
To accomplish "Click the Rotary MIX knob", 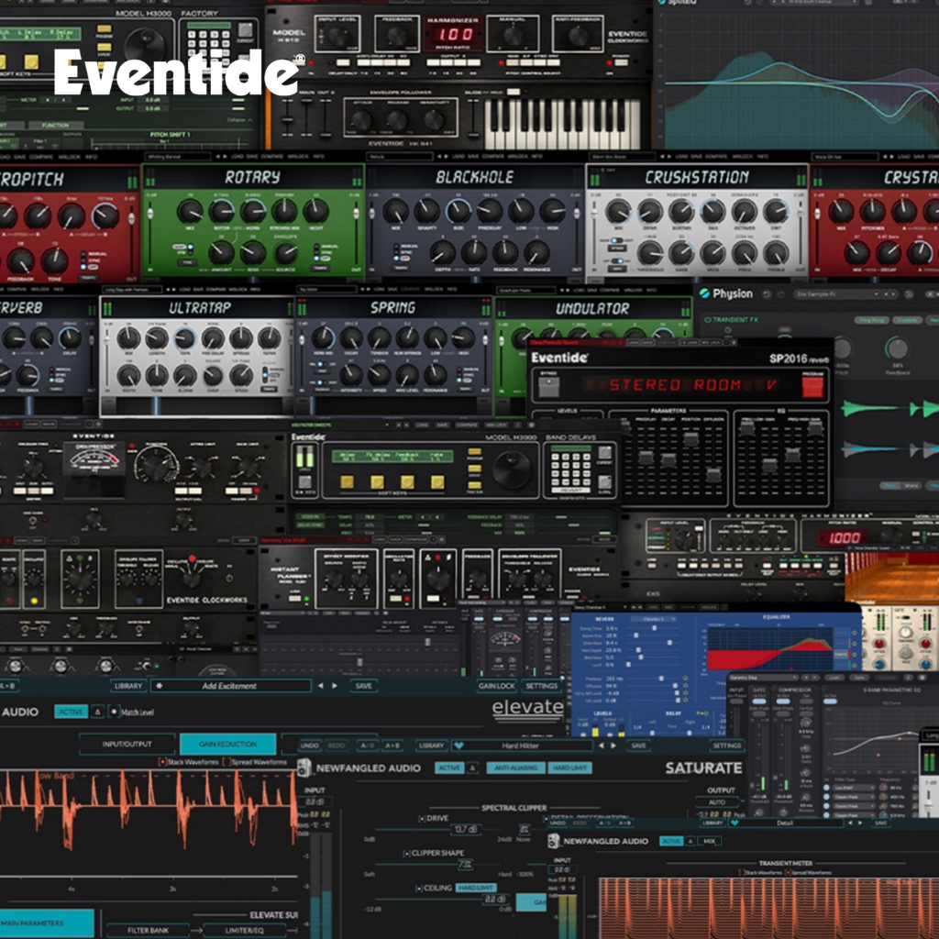I will click(x=190, y=212).
